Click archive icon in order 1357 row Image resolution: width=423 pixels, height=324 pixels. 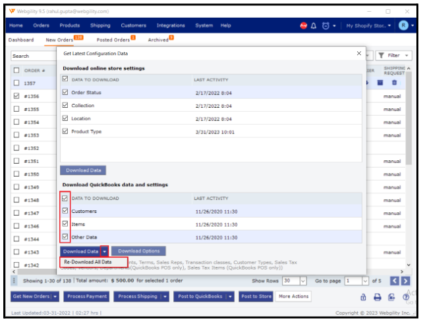click(380, 83)
